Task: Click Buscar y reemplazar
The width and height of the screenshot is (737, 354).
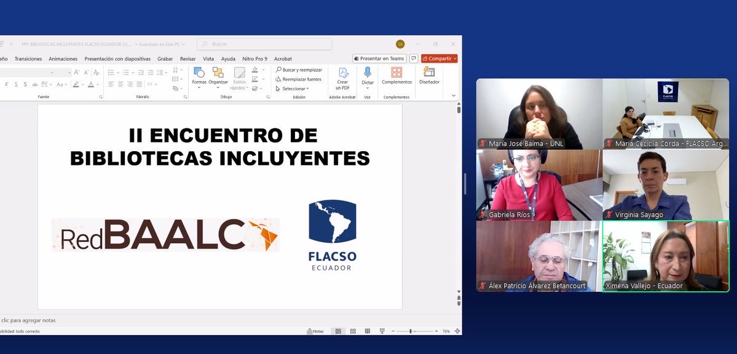Action: 299,69
